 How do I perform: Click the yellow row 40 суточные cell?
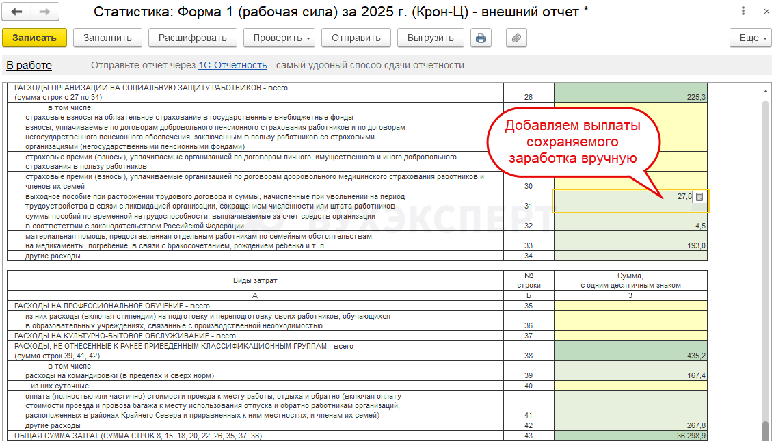(631, 386)
